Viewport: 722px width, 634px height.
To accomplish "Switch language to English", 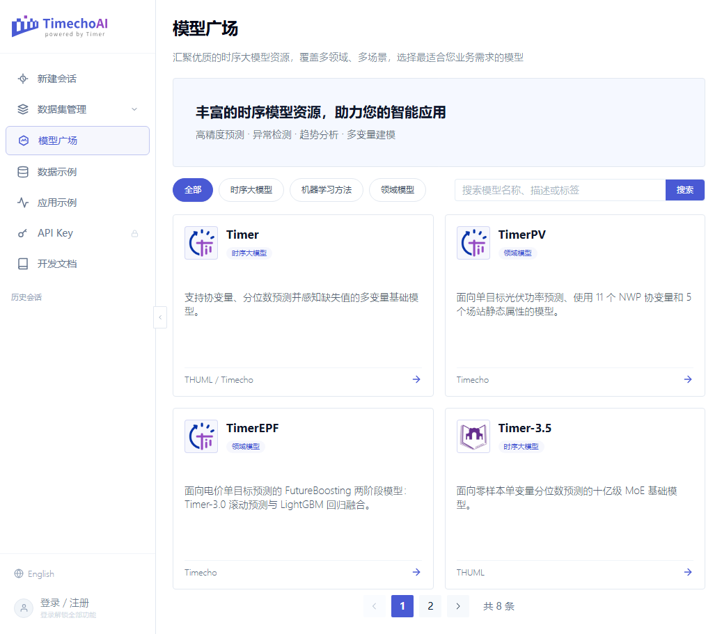I will 41,573.
